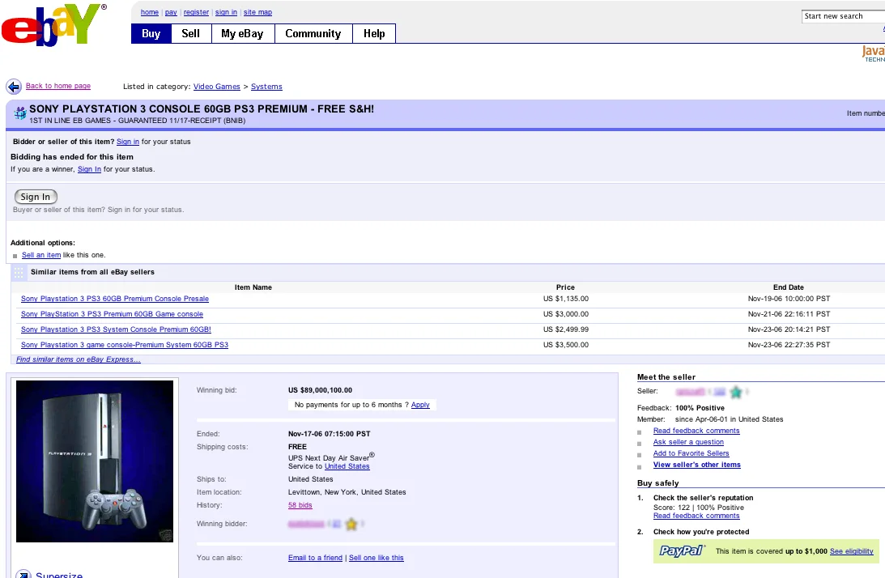Viewport: 885px width, 578px height.
Task: Click Email to a friend
Action: (315, 558)
